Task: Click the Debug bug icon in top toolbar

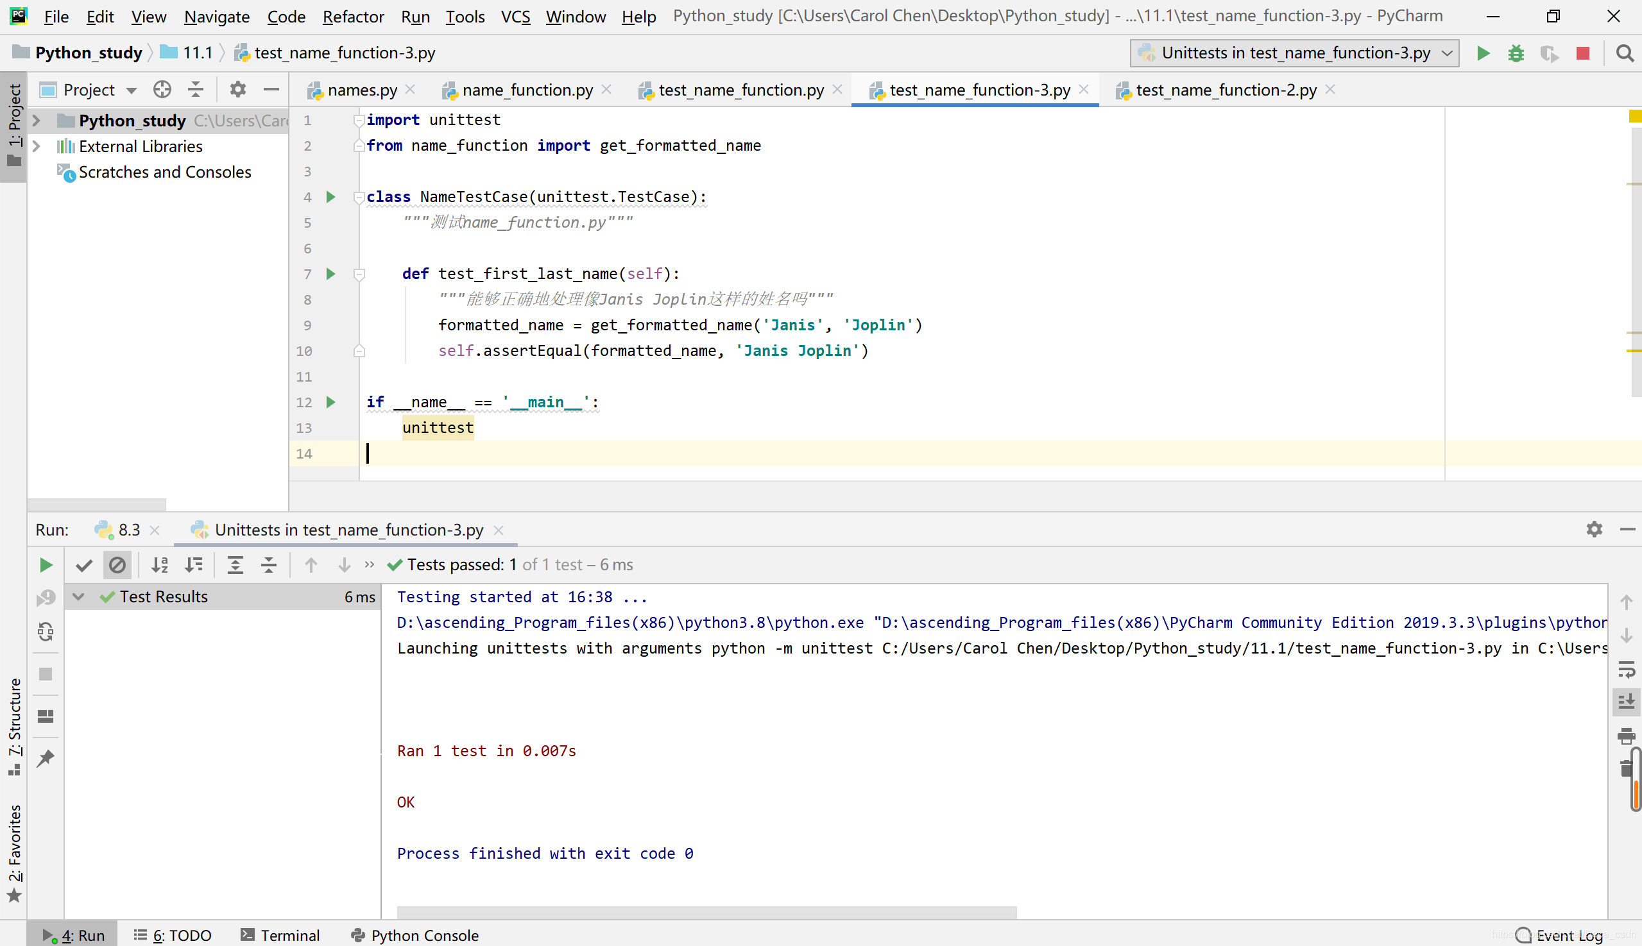Action: pos(1516,53)
